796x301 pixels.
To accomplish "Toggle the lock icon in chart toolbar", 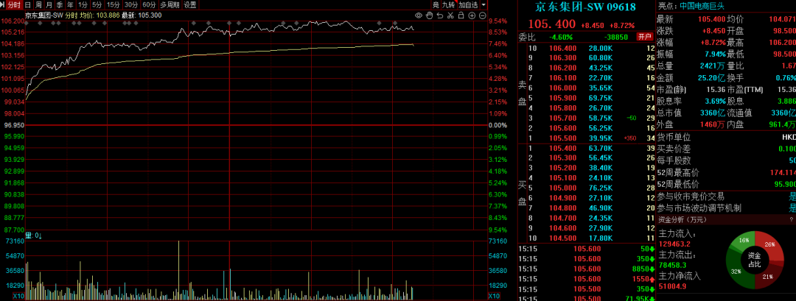I will click(461, 15).
